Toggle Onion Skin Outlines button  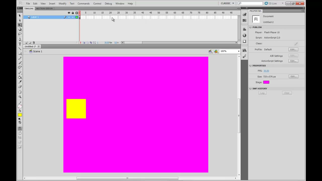click(88, 43)
